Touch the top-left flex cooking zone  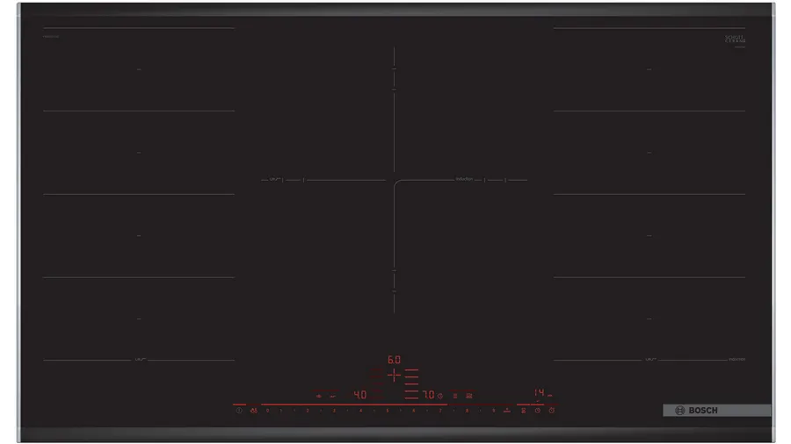point(139,69)
